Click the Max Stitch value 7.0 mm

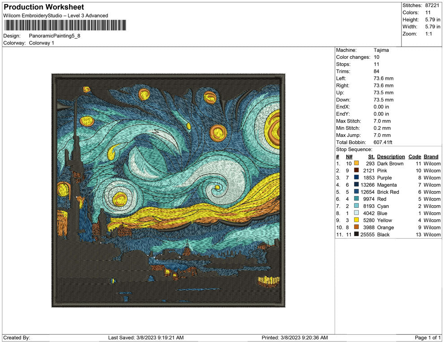382,121
